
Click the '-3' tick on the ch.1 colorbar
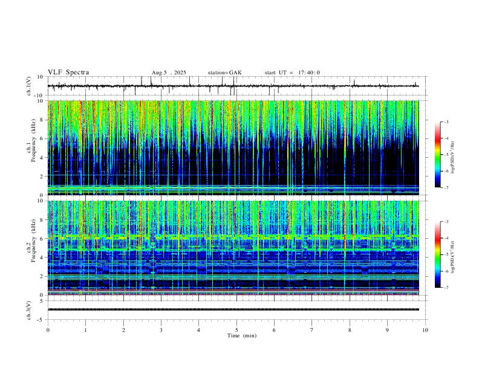tap(446, 122)
